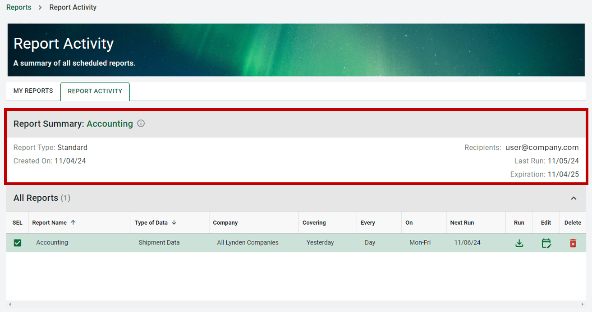Click the red Delete trash icon
Screen dimensions: 592x312
[573, 243]
